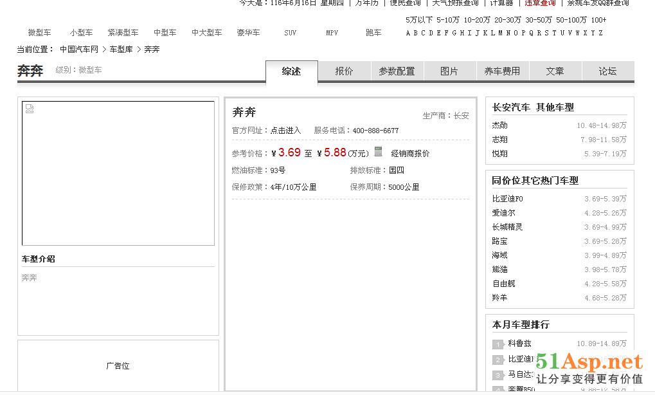Open the 跑车 category
Image resolution: width=655 pixels, height=395 pixels.
click(374, 33)
